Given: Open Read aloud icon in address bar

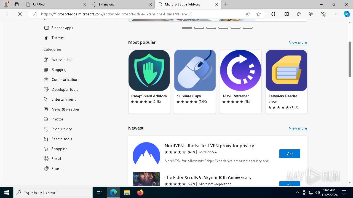Looking at the screenshot, I should [248, 14].
